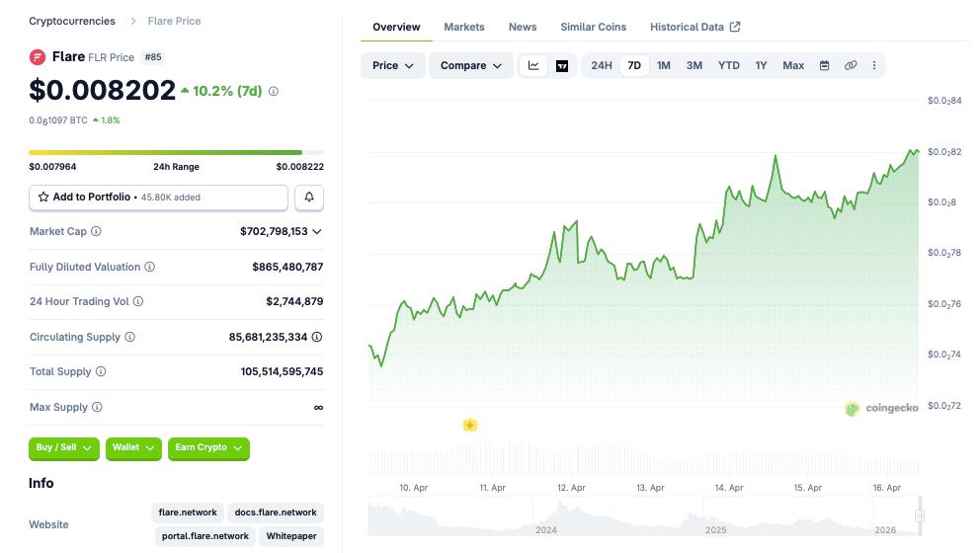Click the Circulating Supply info icon
This screenshot has width=979, height=553.
click(129, 337)
